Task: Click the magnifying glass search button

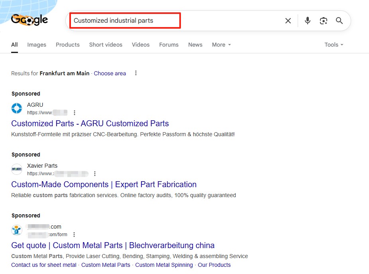Action: (339, 21)
